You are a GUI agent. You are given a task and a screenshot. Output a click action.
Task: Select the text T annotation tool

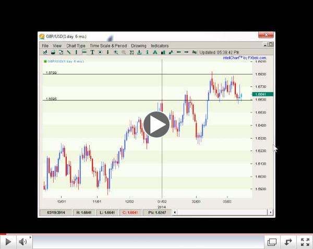click(x=92, y=52)
